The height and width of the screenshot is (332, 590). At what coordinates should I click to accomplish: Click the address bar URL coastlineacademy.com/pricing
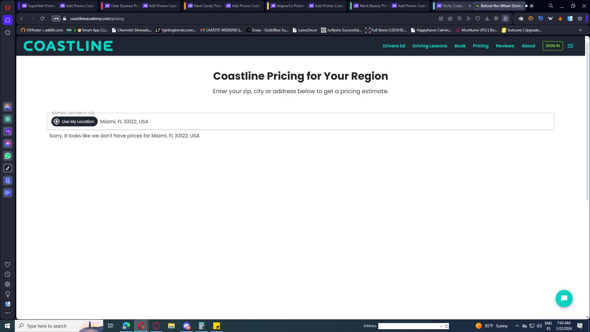[97, 18]
